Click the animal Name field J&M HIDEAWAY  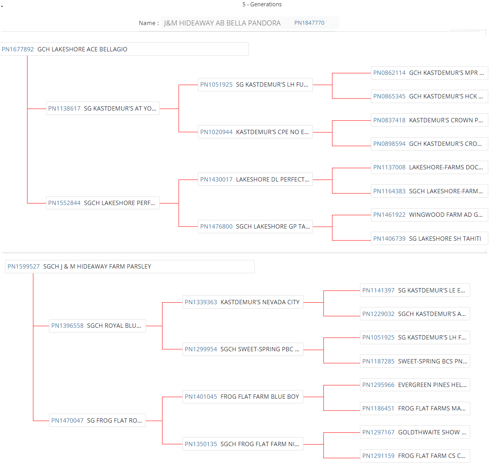pyautogui.click(x=222, y=23)
